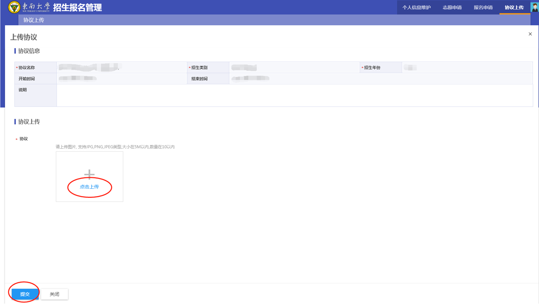
Task: Go to the 报名申请 tab
Action: coord(483,8)
